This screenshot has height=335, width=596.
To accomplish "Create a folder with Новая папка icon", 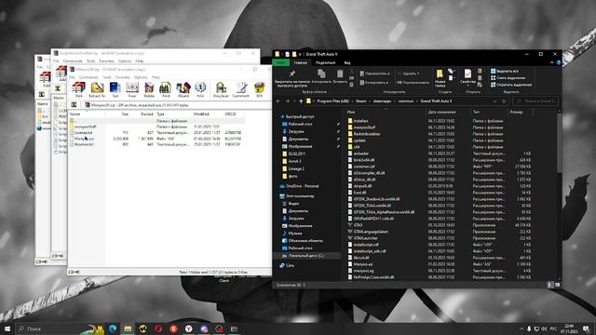I will (x=440, y=78).
